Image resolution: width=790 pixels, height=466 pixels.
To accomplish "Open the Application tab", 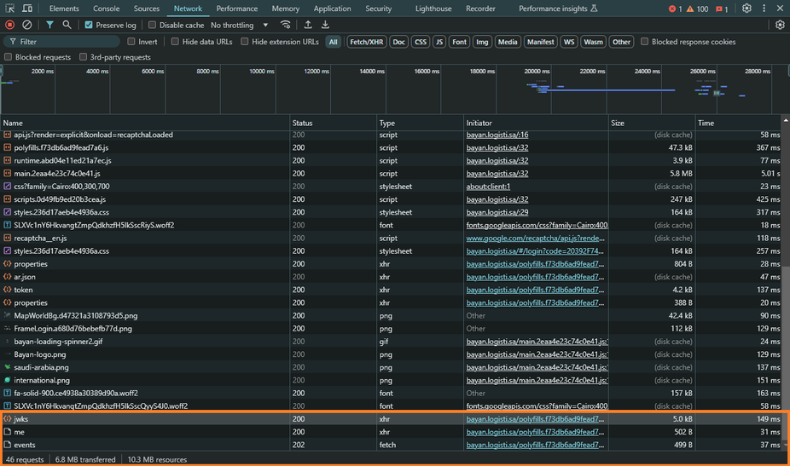I will click(332, 9).
